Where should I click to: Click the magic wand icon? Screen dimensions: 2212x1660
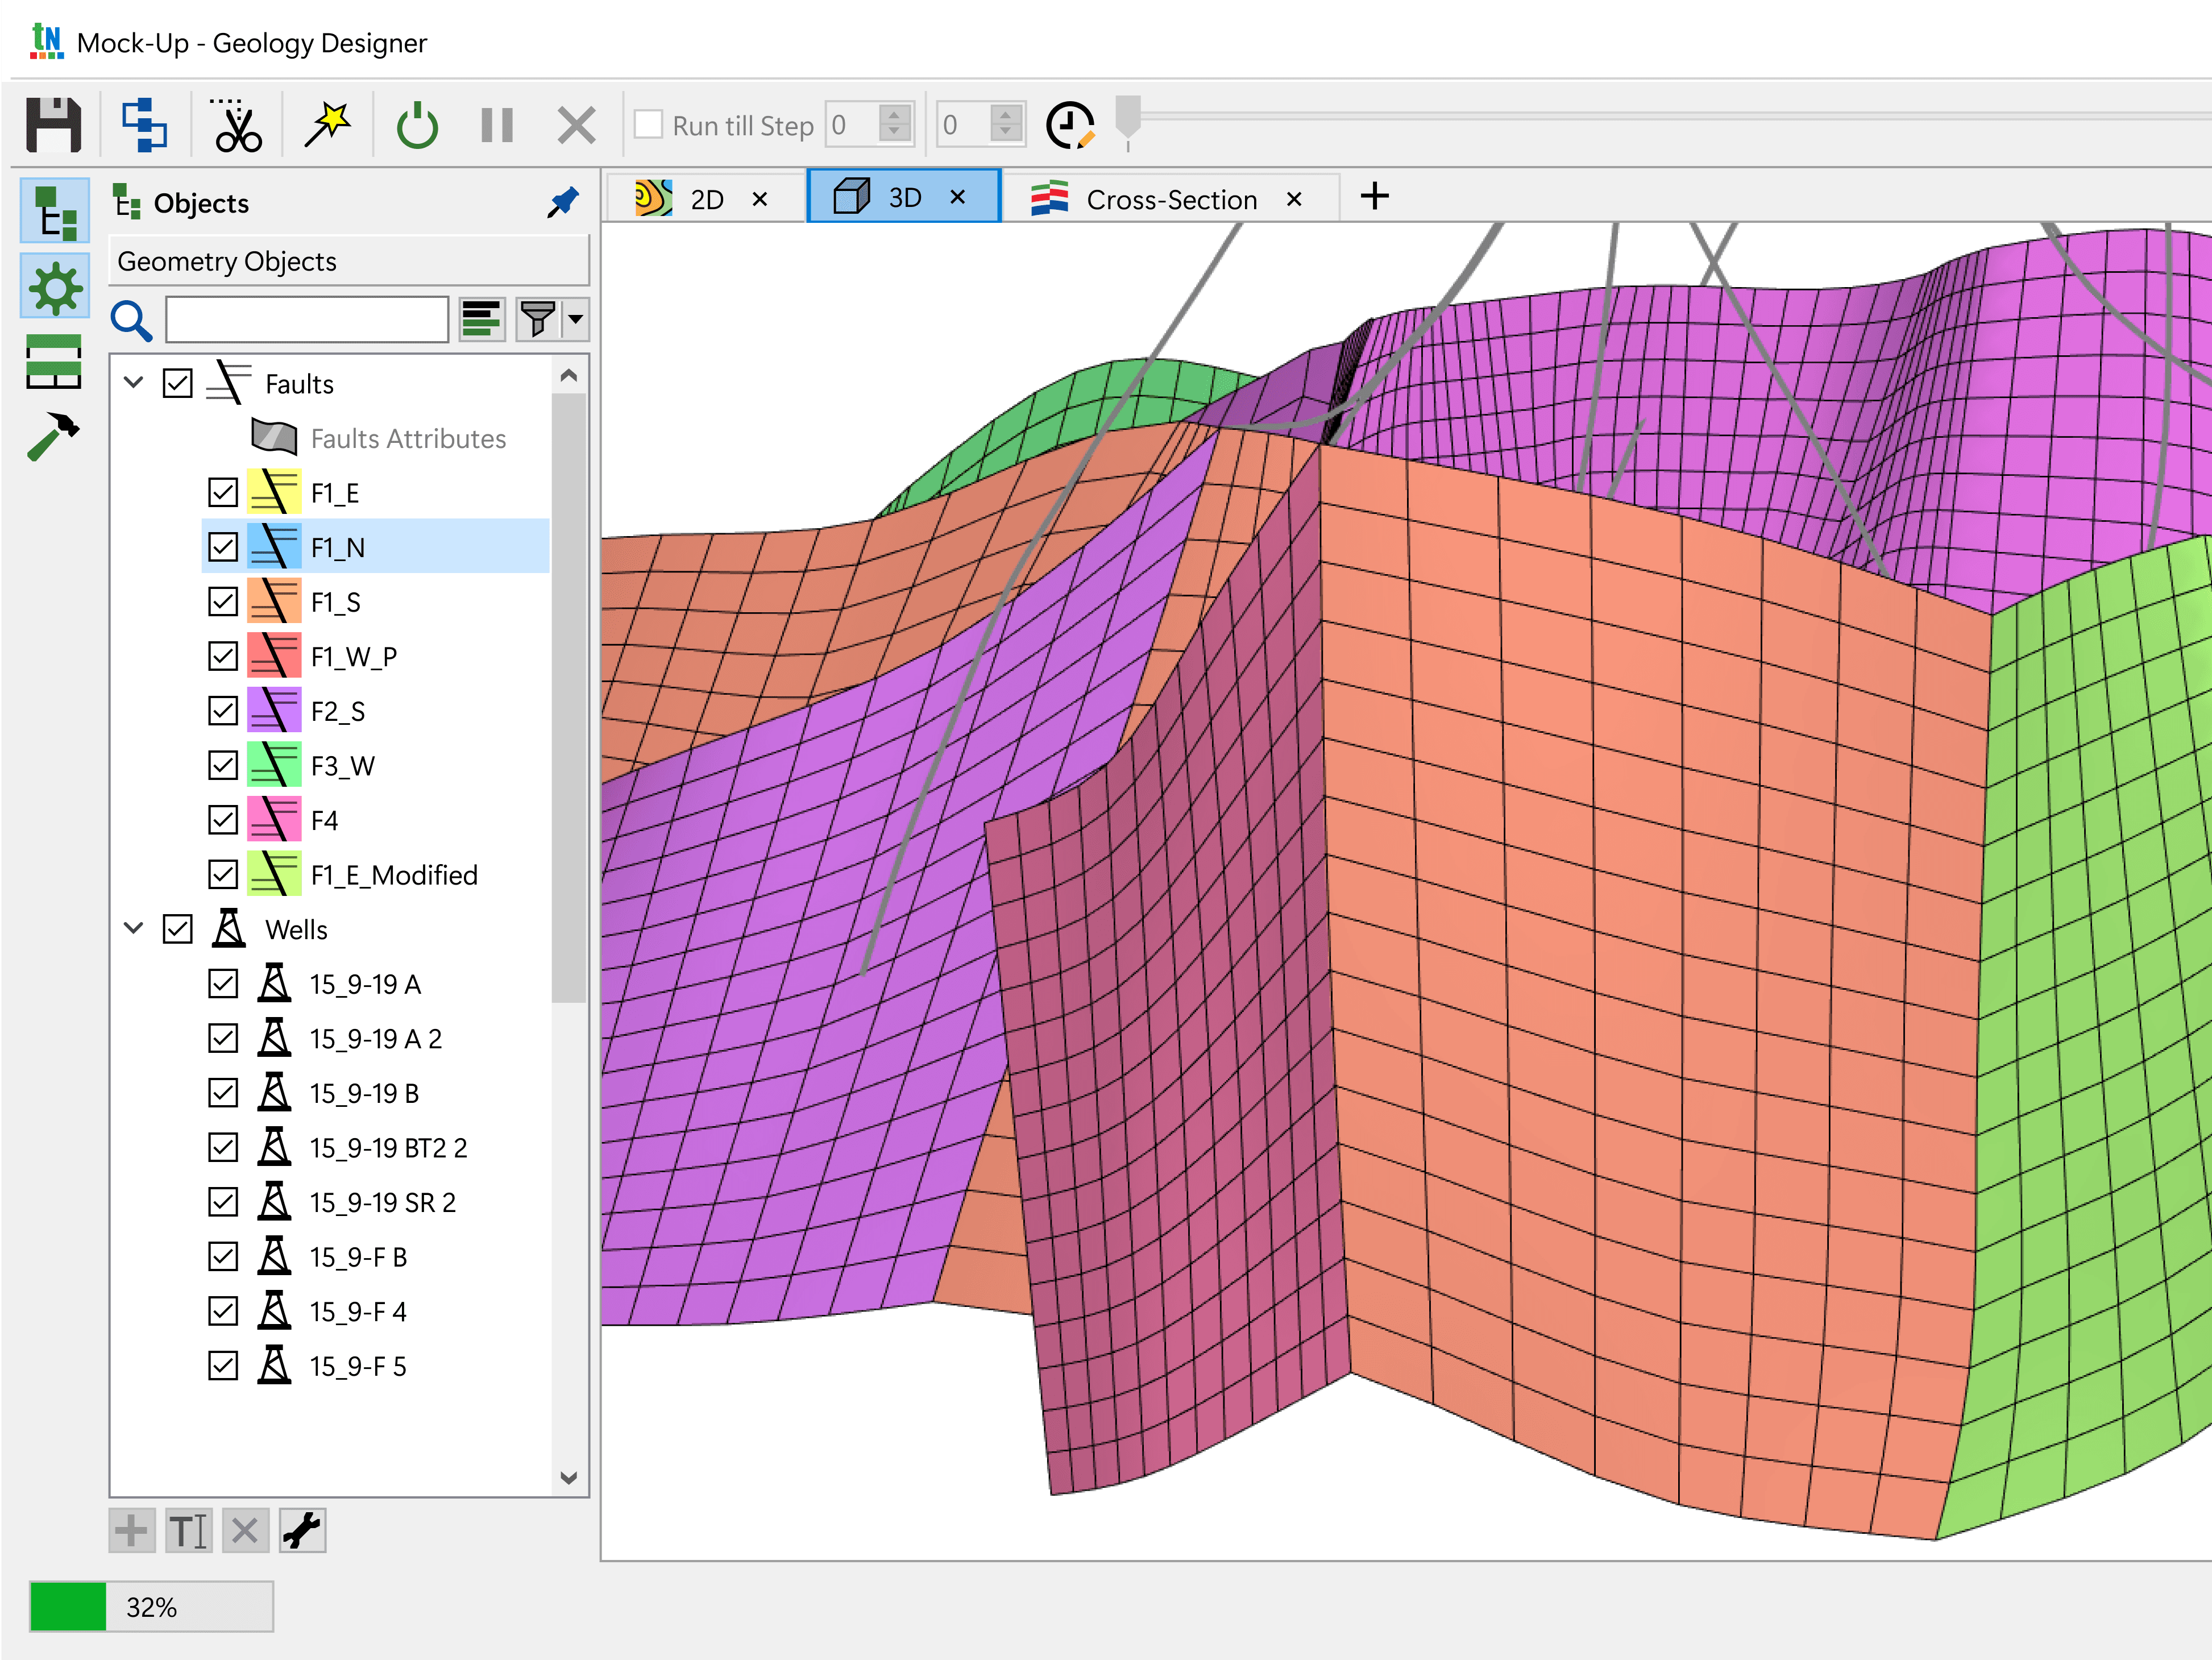(327, 125)
